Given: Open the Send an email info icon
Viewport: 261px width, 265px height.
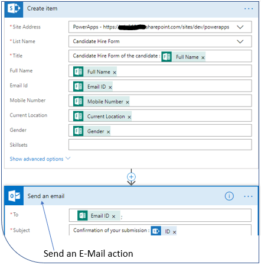Looking at the screenshot, I should pyautogui.click(x=229, y=196).
